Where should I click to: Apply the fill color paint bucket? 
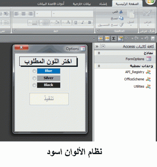pyautogui.click(x=57, y=23)
